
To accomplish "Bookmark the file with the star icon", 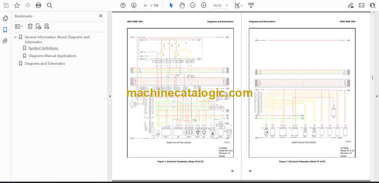I will 17,5.
